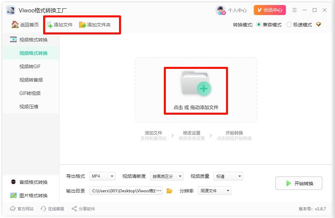Collapse 视频格式转换 category header
The height and width of the screenshot is (218, 335).
[x=31, y=39]
